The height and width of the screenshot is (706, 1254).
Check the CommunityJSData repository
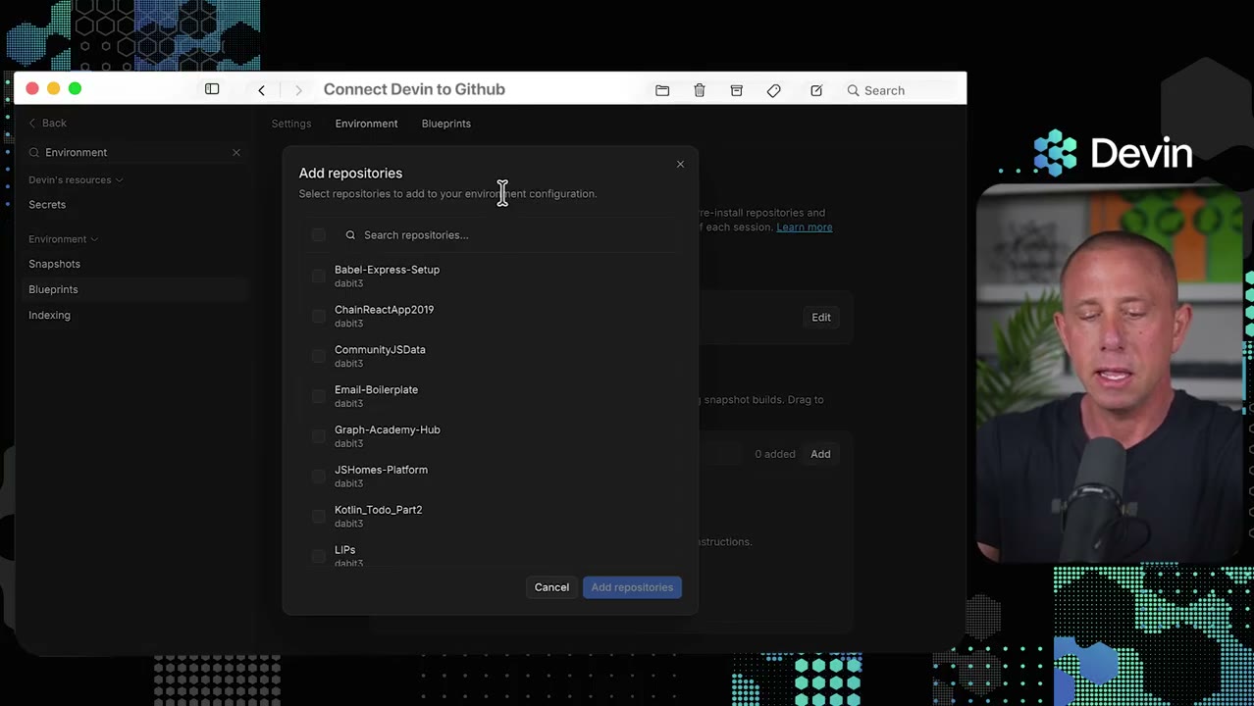point(318,356)
